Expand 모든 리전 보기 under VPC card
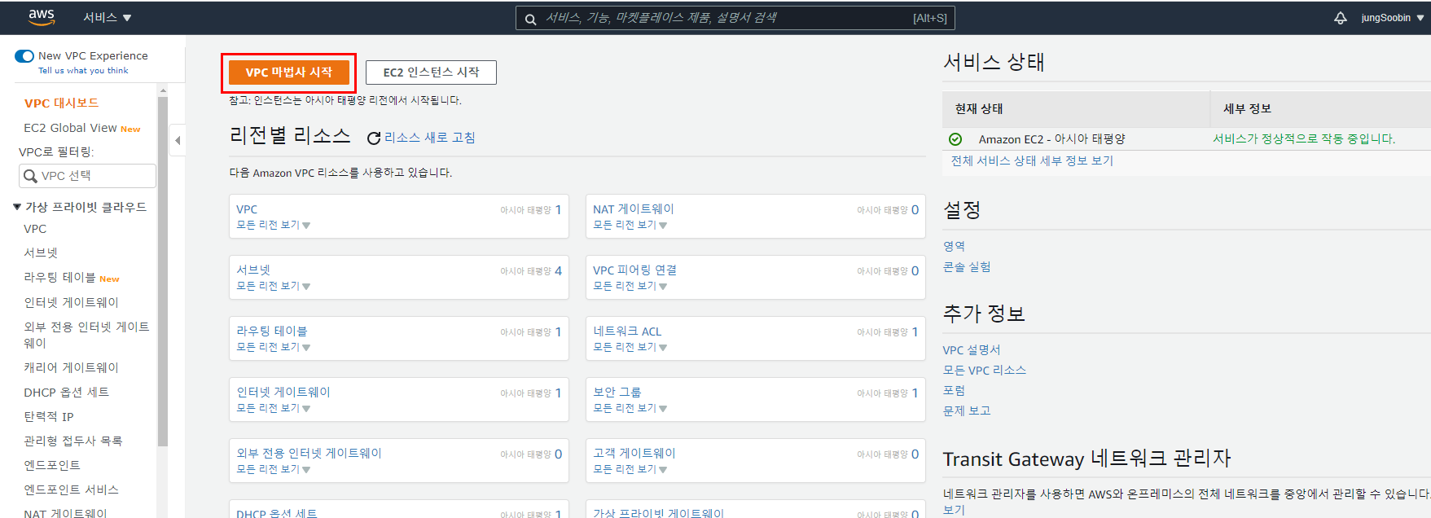 point(274,225)
